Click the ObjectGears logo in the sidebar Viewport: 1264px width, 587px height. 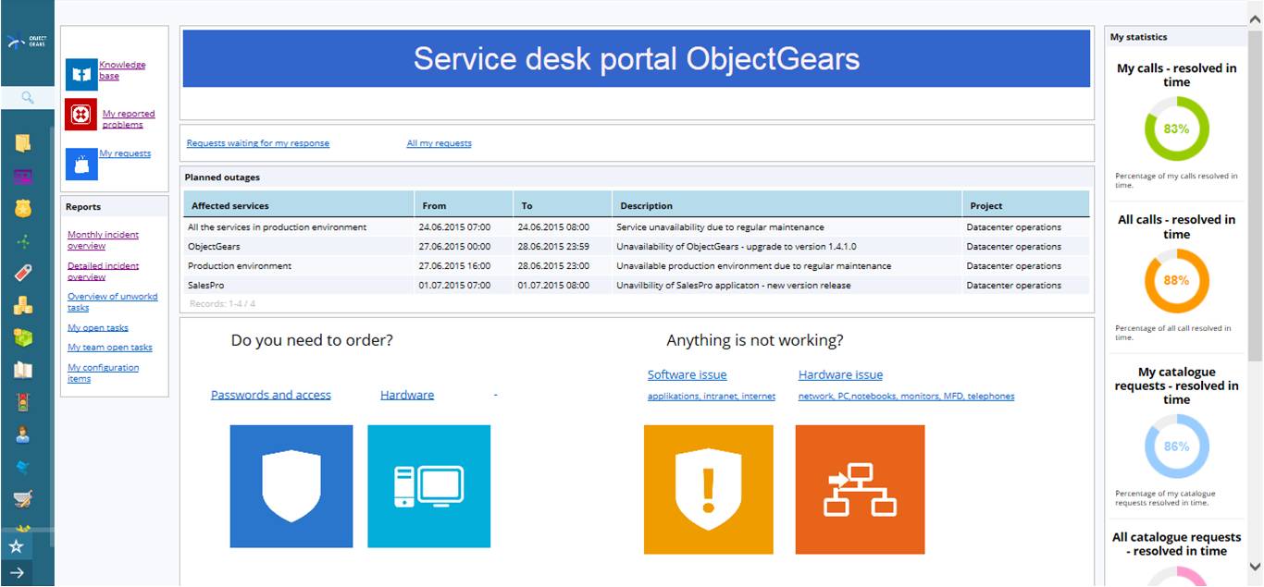27,42
